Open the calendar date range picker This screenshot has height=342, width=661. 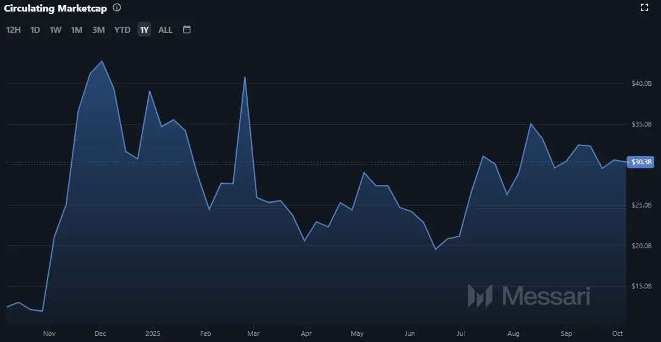pyautogui.click(x=187, y=29)
